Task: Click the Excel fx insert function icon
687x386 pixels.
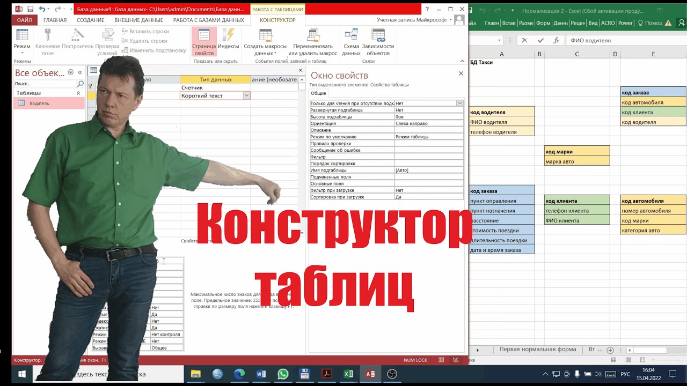Action: (557, 40)
